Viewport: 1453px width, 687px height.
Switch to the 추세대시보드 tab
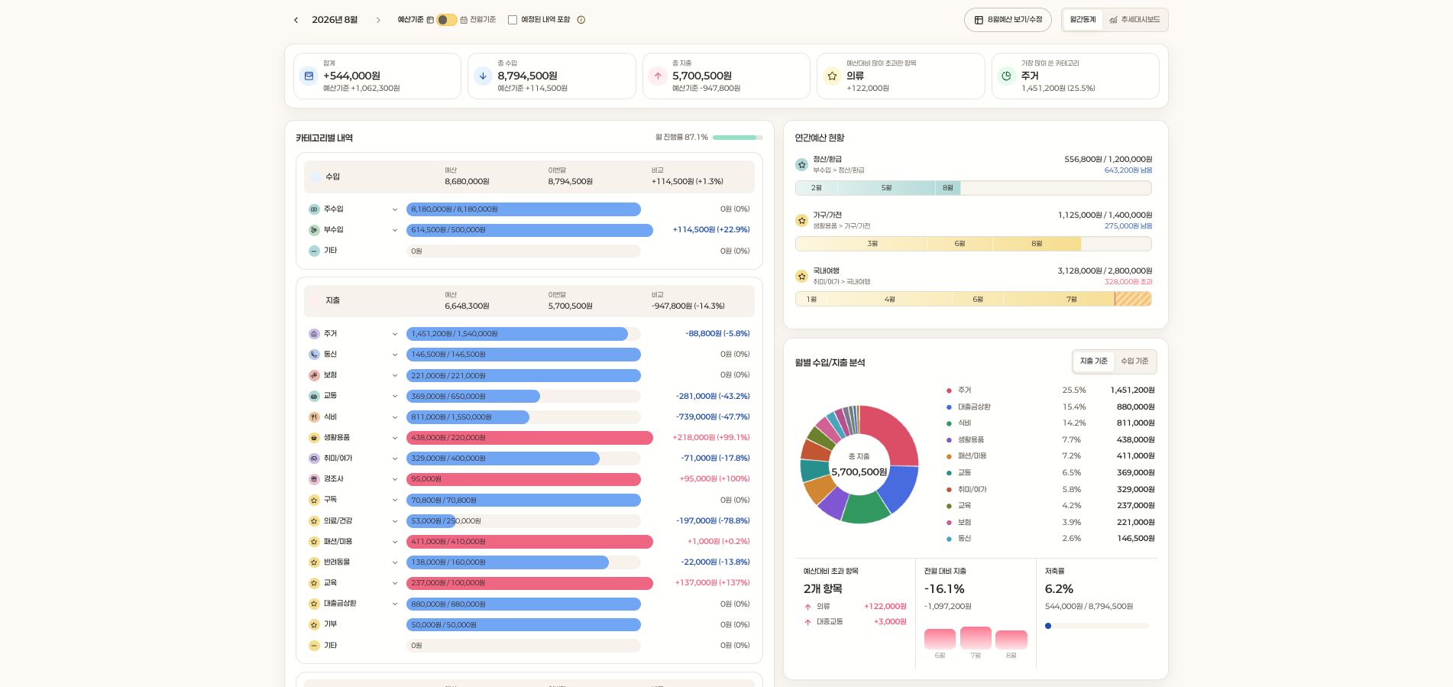click(x=1134, y=20)
